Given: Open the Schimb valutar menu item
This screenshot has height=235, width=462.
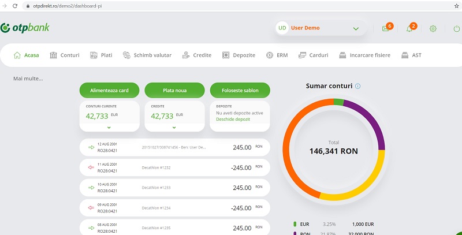Looking at the screenshot, I should click(147, 55).
